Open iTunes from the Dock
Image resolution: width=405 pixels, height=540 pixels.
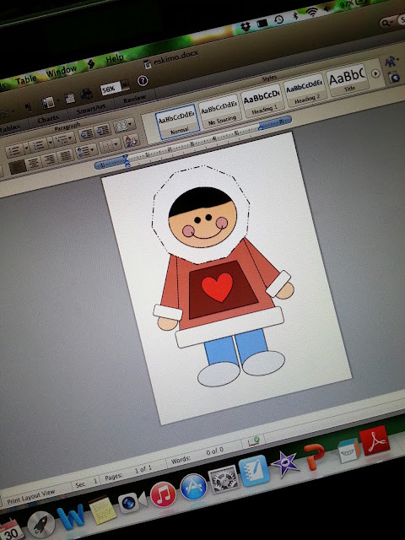coord(163,494)
